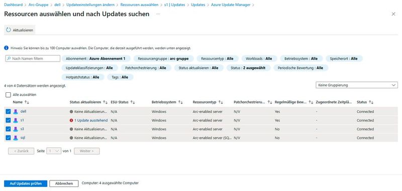This screenshot has height=191, width=402.
Task: Sort by Ressourcentyp column arrows
Action: point(221,102)
